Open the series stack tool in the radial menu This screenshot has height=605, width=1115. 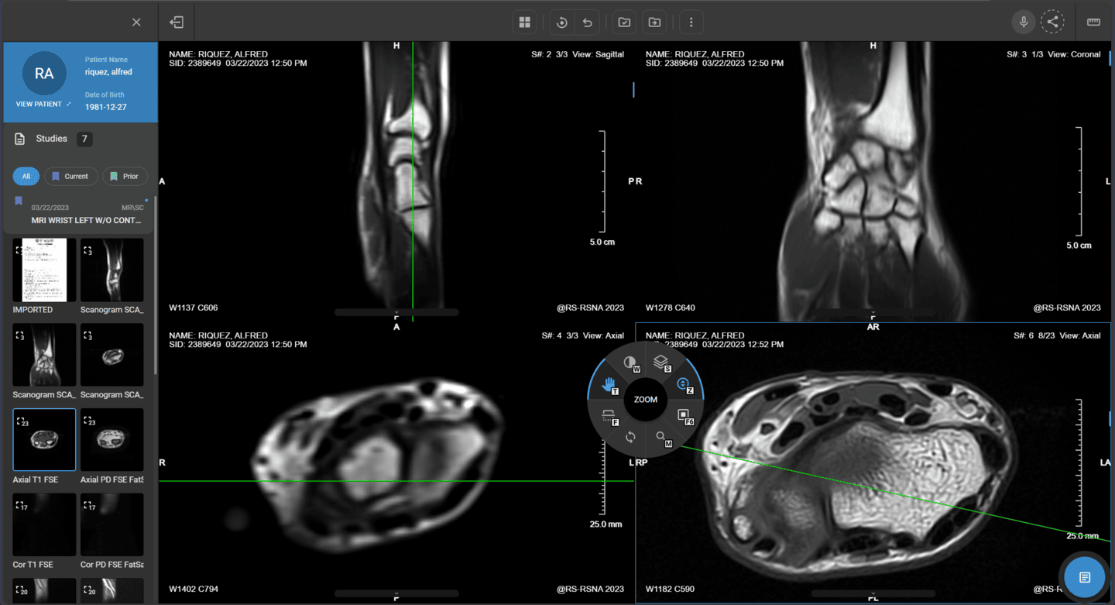[660, 362]
